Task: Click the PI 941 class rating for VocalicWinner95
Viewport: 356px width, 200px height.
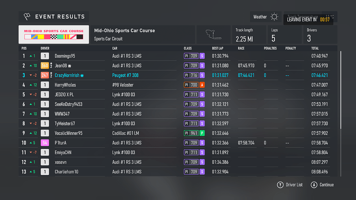Action: (191, 133)
